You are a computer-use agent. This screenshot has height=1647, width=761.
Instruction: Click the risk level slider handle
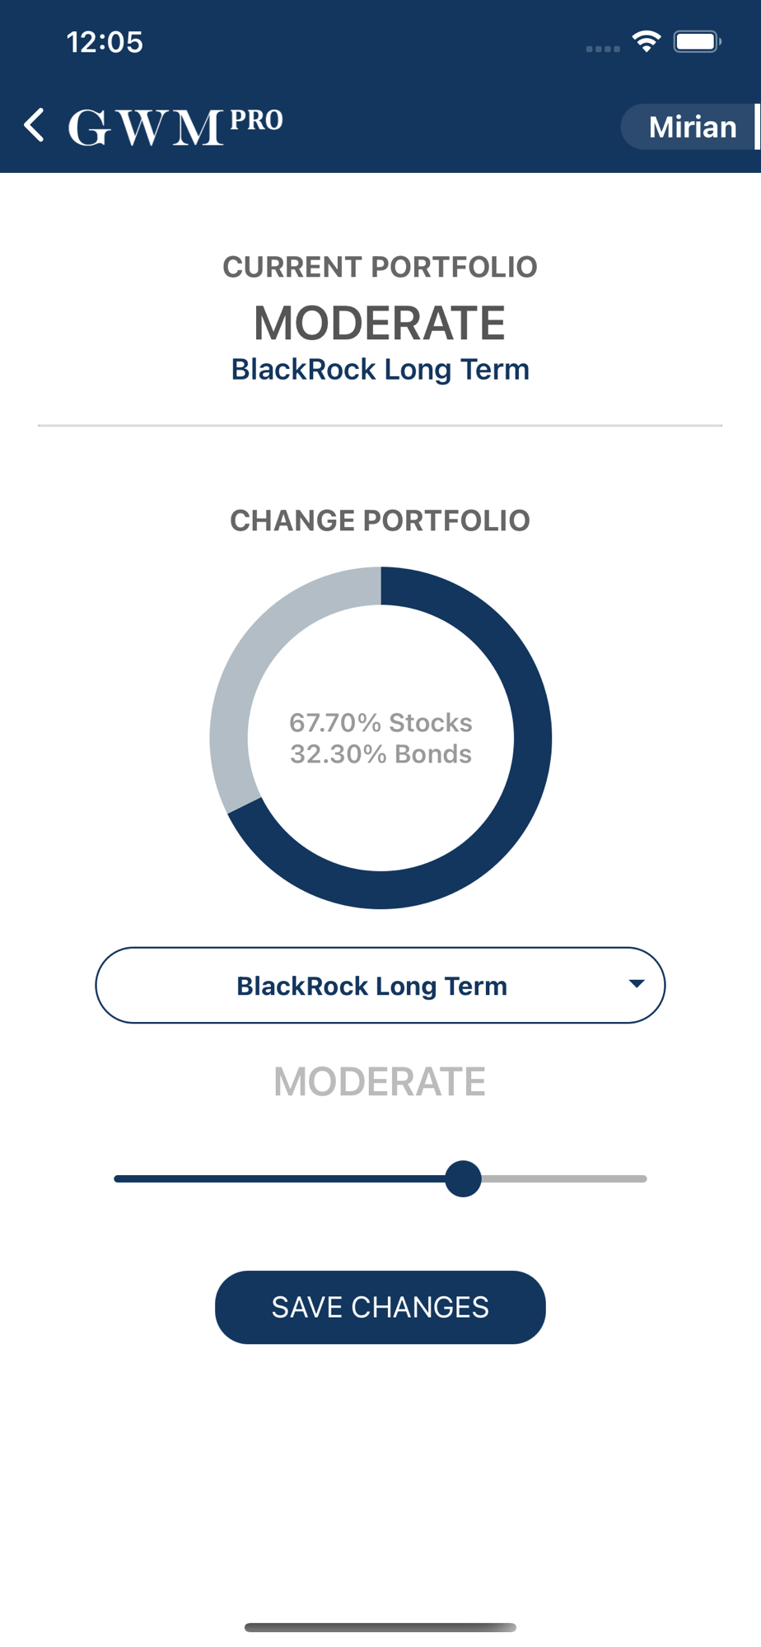[463, 1178]
